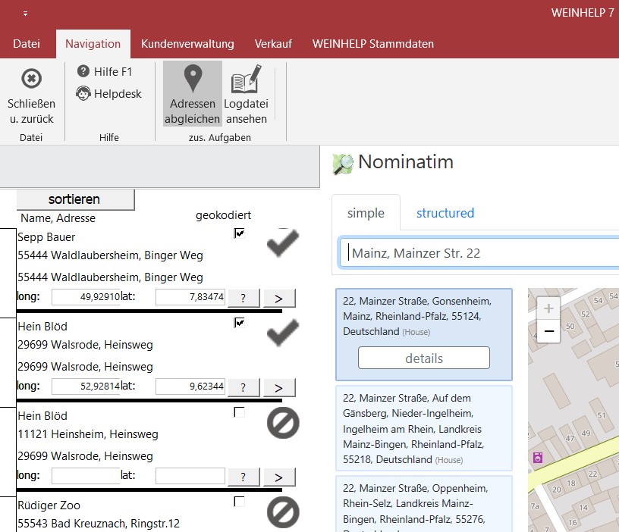
Task: Click the Schließen u. zurück icon
Action: click(x=30, y=79)
